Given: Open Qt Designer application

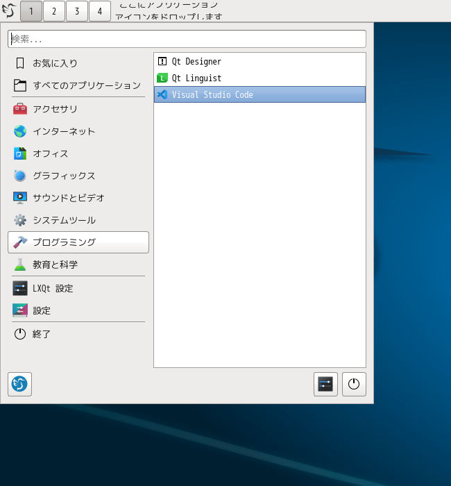Looking at the screenshot, I should point(259,61).
